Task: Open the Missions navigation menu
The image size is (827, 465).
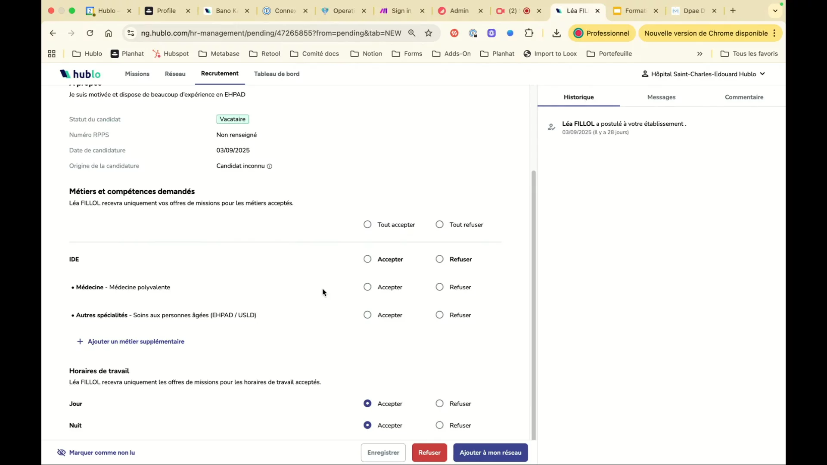Action: [137, 74]
